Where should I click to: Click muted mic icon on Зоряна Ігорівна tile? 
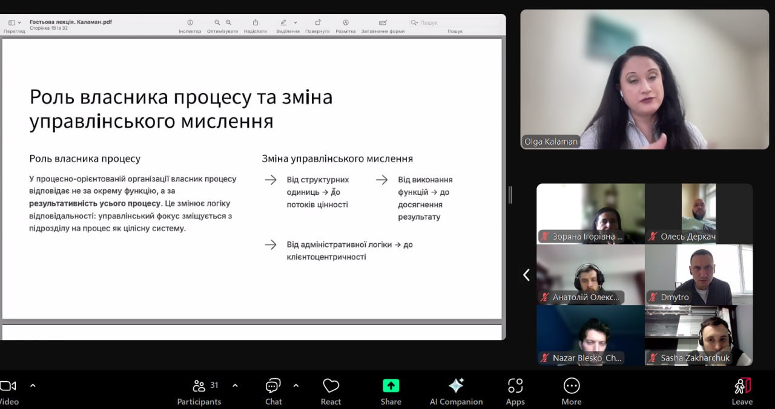click(545, 237)
